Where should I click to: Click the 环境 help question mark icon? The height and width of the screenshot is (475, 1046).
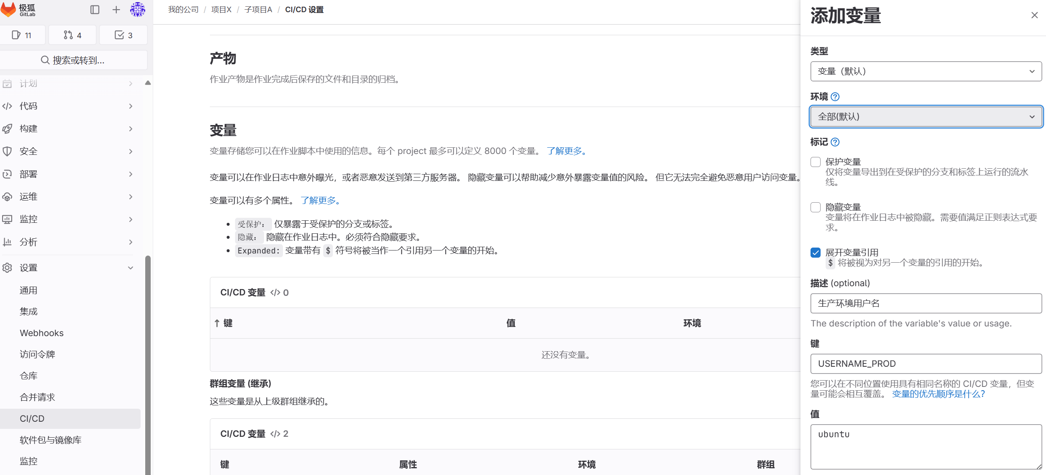coord(835,97)
